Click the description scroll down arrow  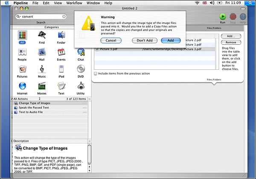click(x=89, y=170)
